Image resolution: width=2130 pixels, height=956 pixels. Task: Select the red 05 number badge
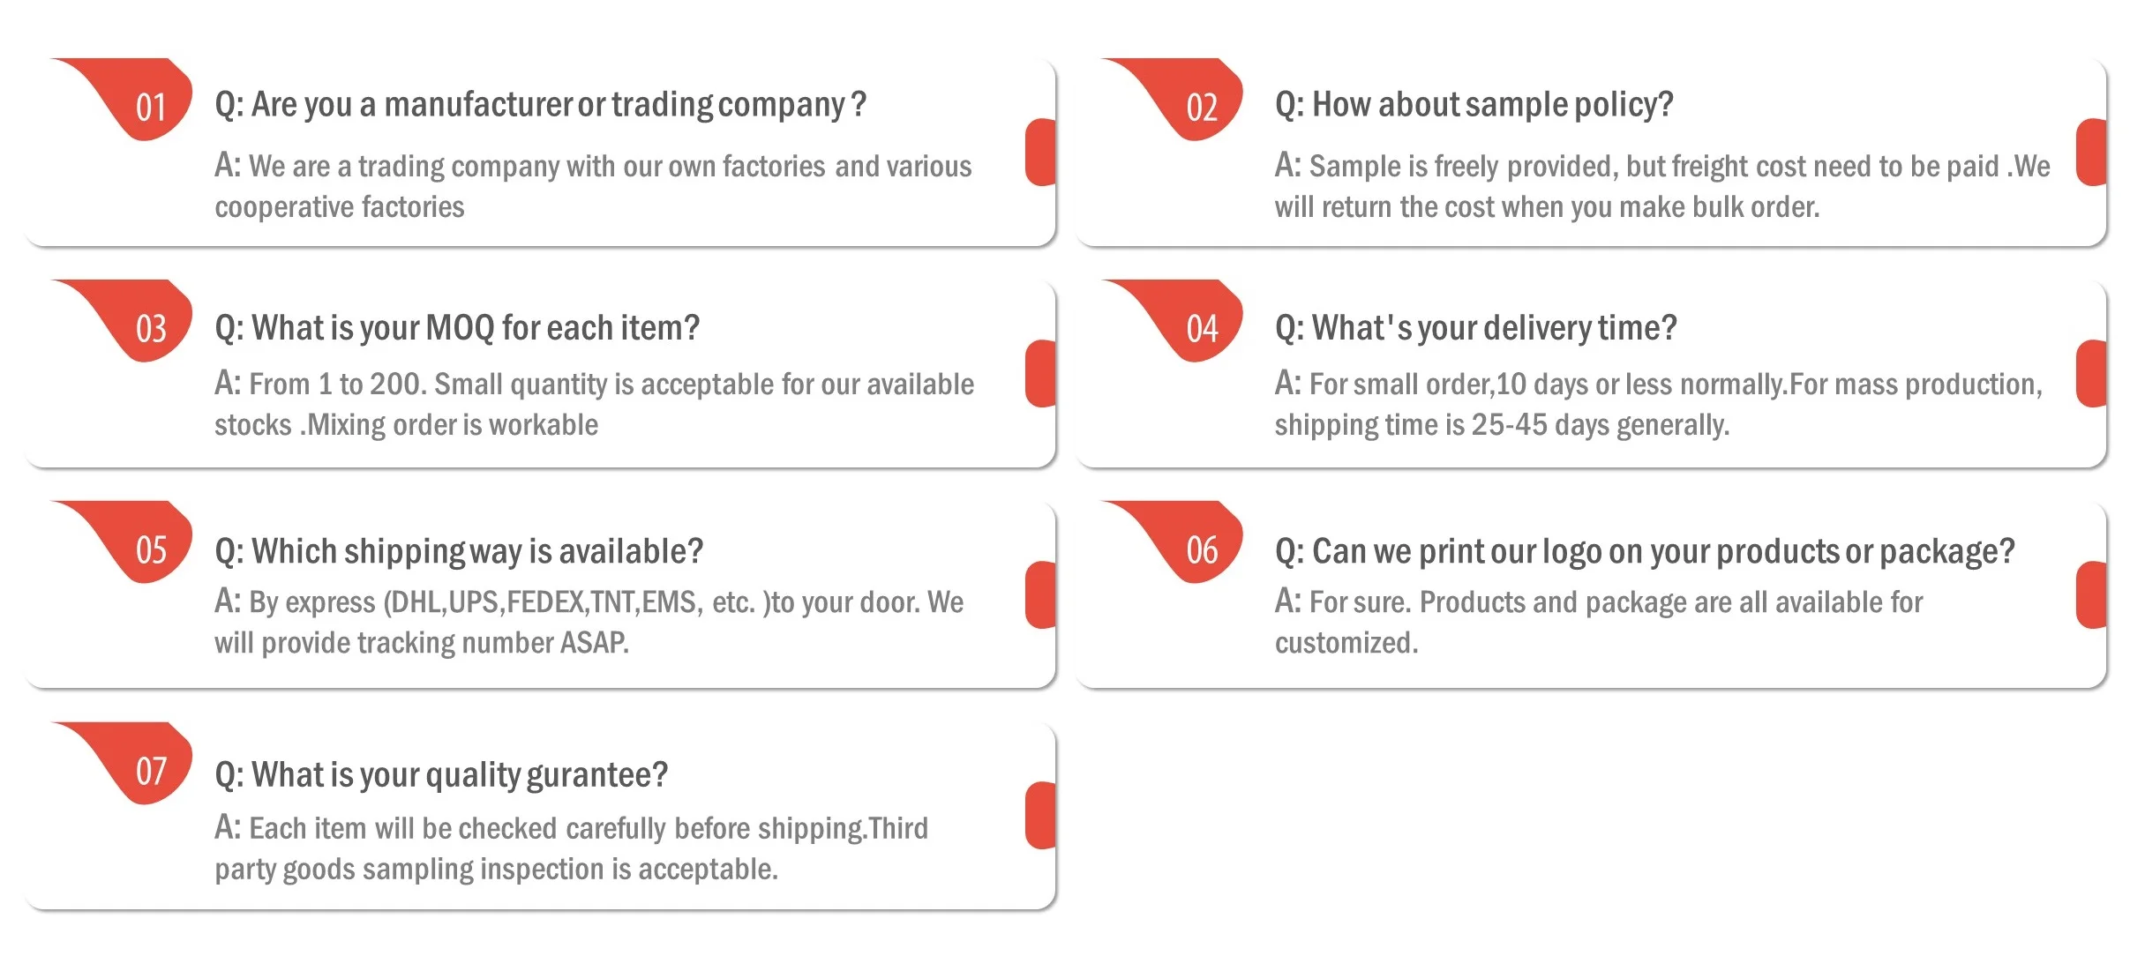click(150, 550)
